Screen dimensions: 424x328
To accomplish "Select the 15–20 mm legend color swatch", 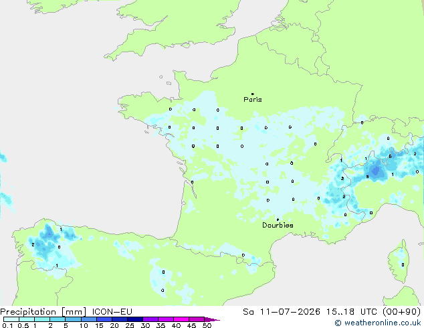I will 104,319.
